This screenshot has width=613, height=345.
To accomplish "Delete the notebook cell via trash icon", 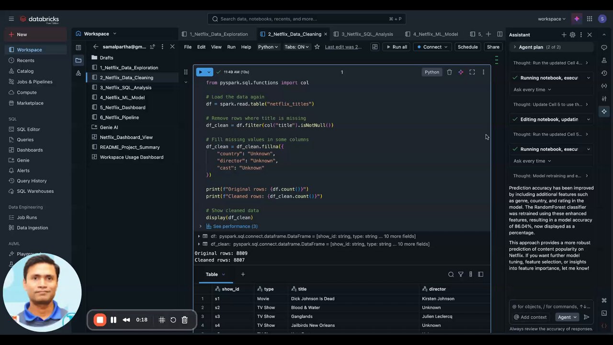I will (x=449, y=72).
